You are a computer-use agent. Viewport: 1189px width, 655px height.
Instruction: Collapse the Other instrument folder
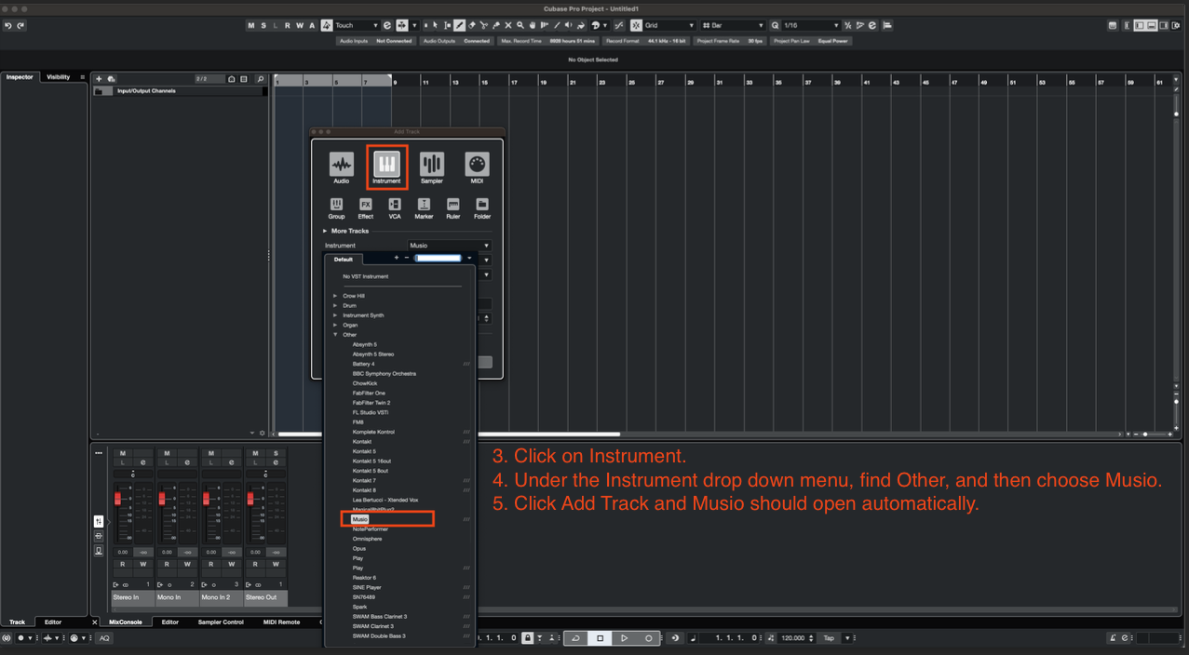[x=336, y=335]
